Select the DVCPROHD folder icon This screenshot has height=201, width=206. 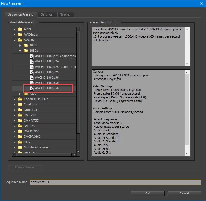[x=20, y=137]
